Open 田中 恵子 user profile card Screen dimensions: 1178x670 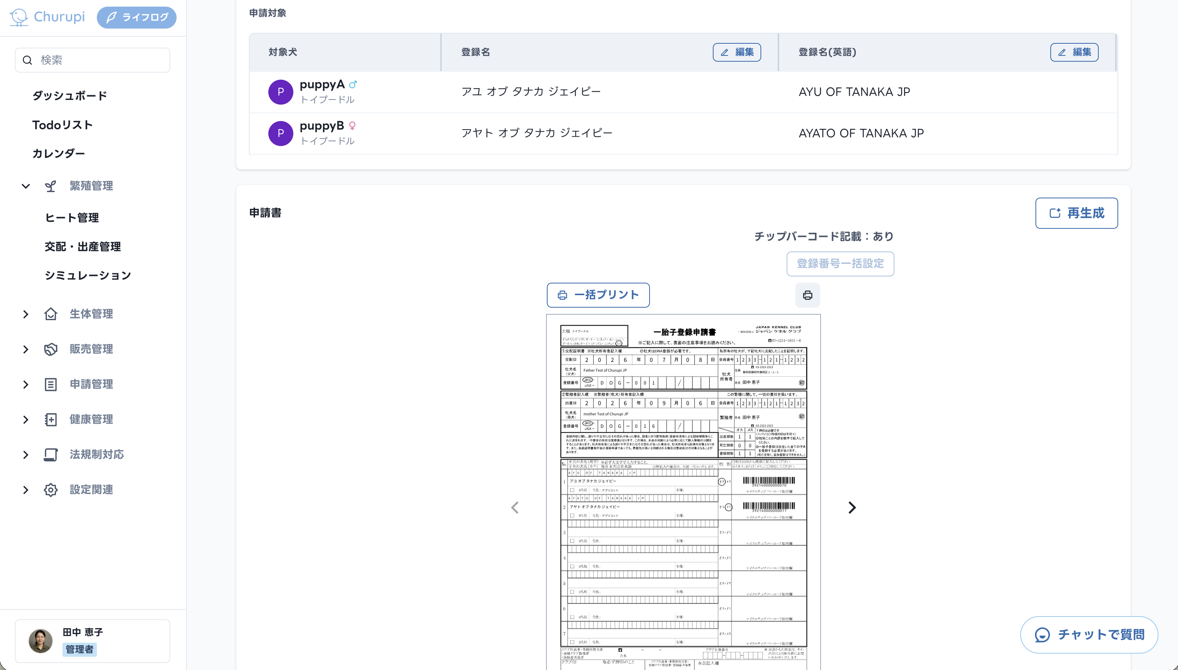pyautogui.click(x=93, y=641)
